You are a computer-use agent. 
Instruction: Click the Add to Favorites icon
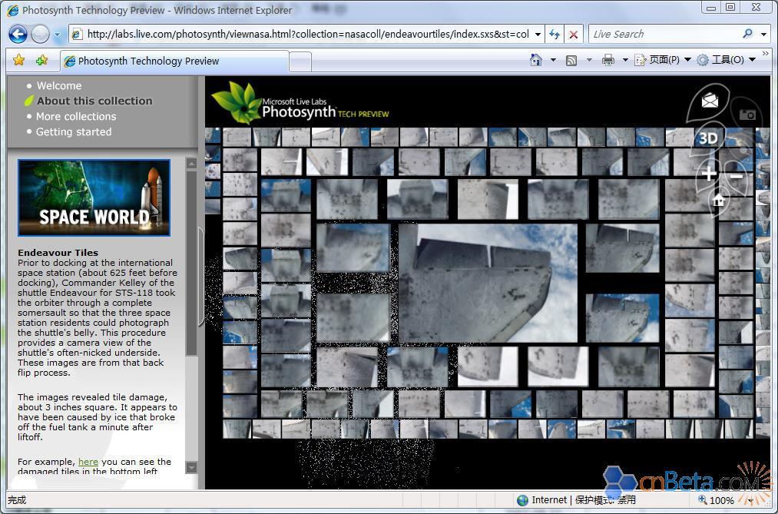tap(41, 60)
